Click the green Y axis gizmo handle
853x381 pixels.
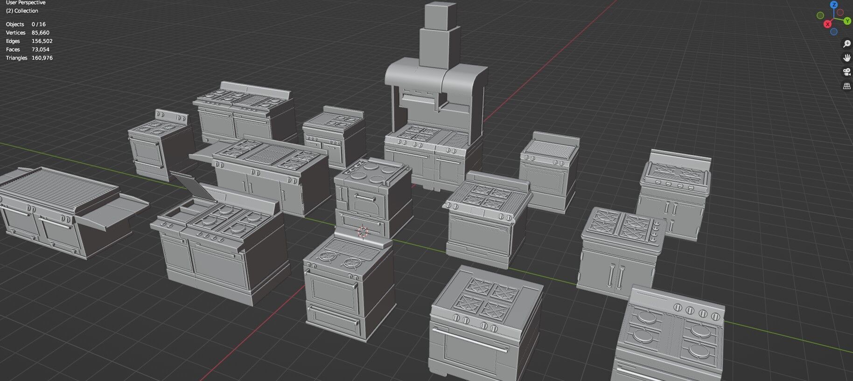click(847, 21)
